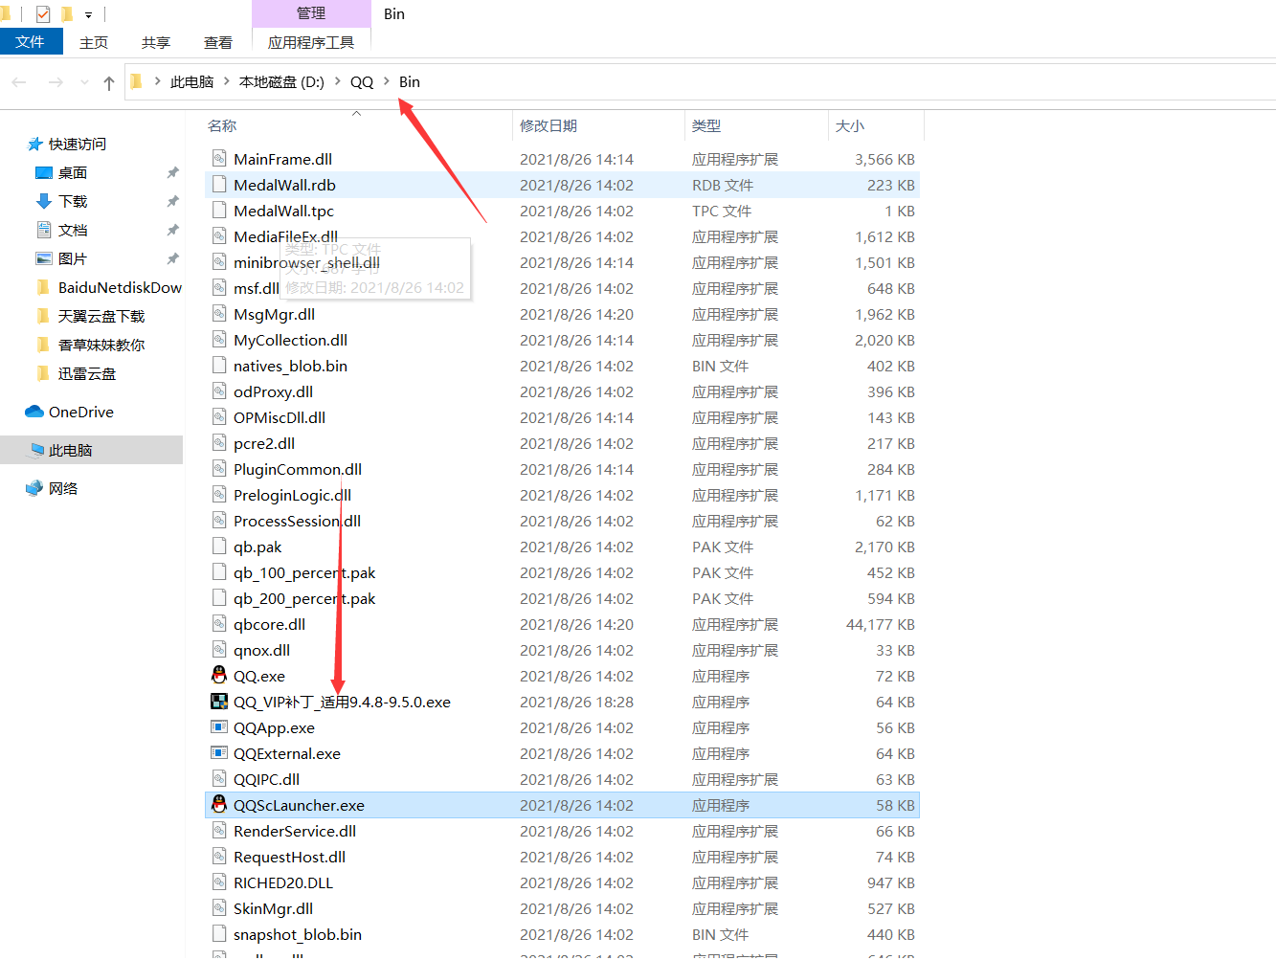Select the RequestHost.dll file name
Image resolution: width=1276 pixels, height=960 pixels.
pyautogui.click(x=289, y=857)
